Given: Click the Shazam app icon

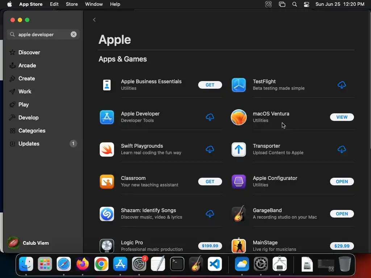Looking at the screenshot, I should click(107, 214).
